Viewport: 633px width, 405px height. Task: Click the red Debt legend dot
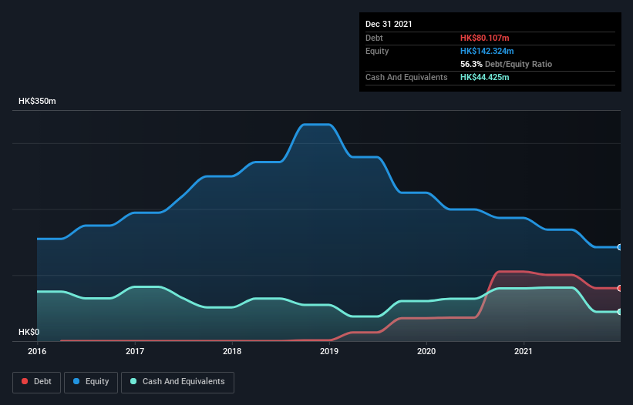point(25,381)
